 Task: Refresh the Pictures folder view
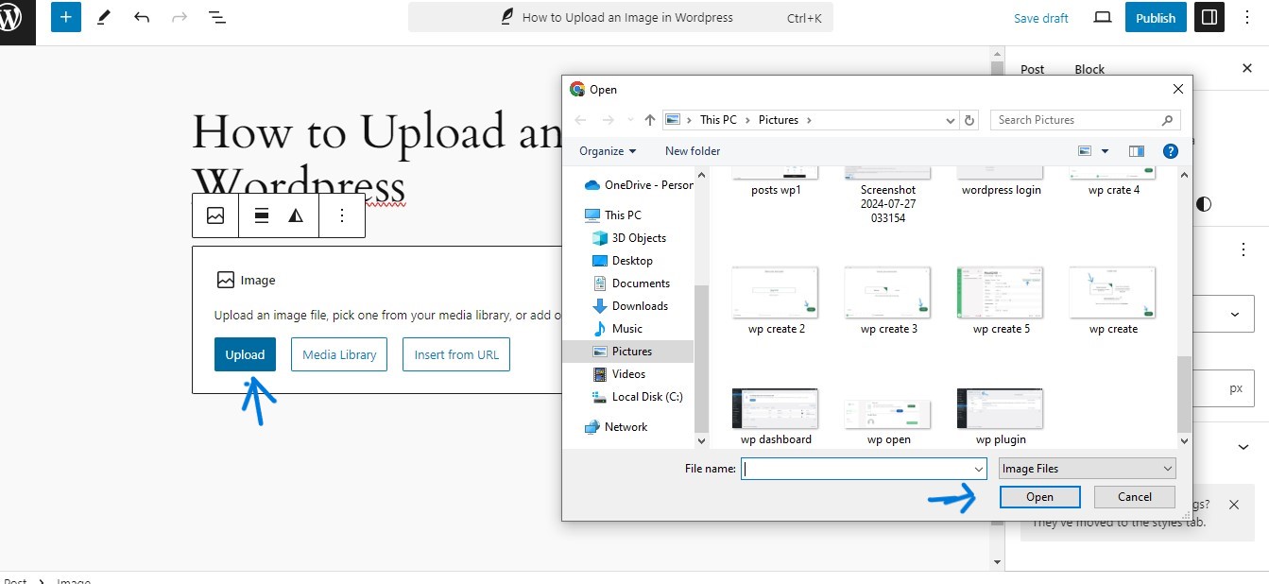tap(969, 120)
